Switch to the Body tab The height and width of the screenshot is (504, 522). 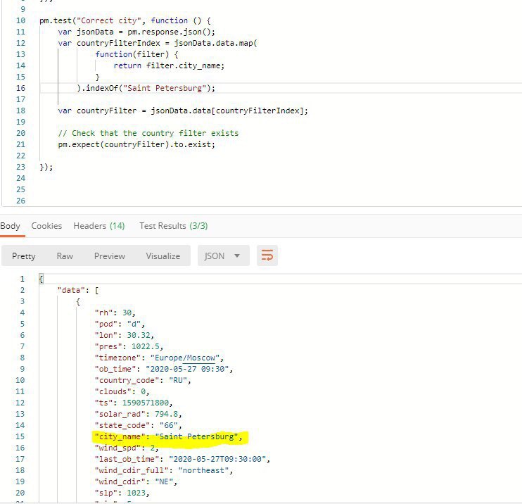(x=10, y=226)
